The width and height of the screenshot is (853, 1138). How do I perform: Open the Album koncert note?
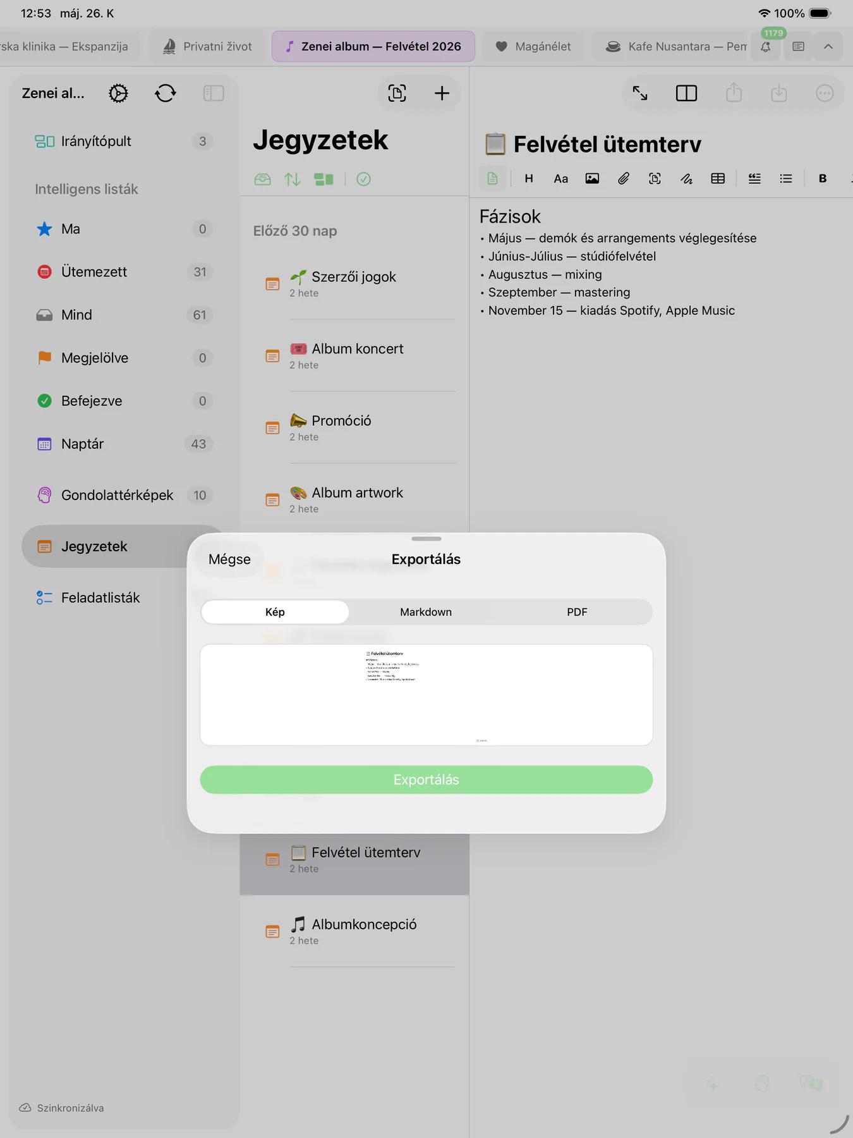354,355
